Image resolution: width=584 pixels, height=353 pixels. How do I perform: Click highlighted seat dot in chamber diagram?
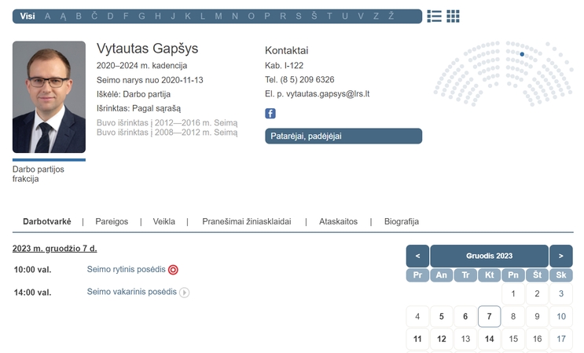522,54
